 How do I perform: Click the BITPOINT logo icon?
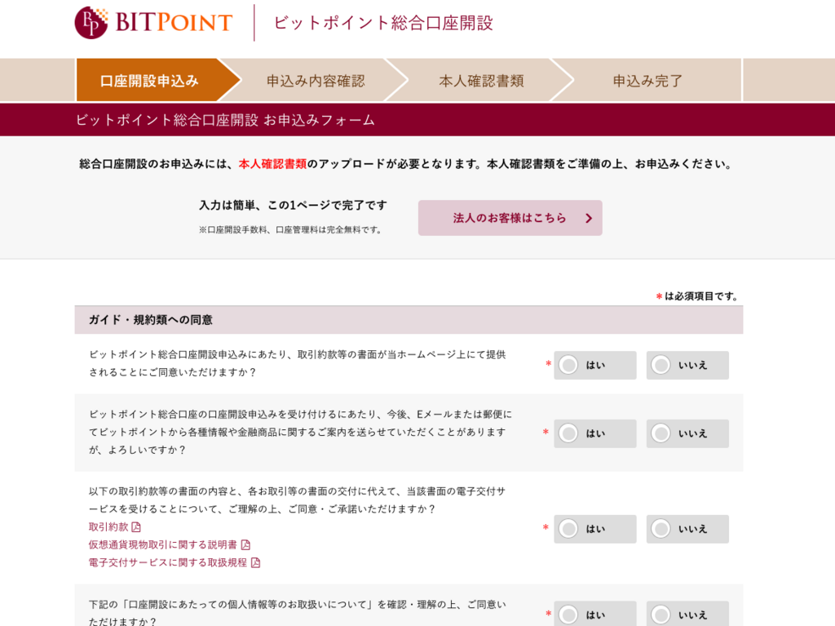point(91,22)
